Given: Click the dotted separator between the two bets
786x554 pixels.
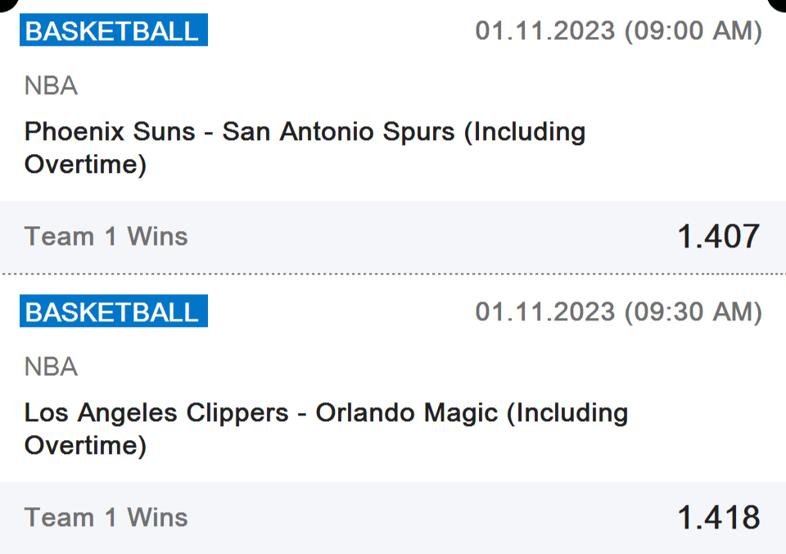Looking at the screenshot, I should 393,273.
